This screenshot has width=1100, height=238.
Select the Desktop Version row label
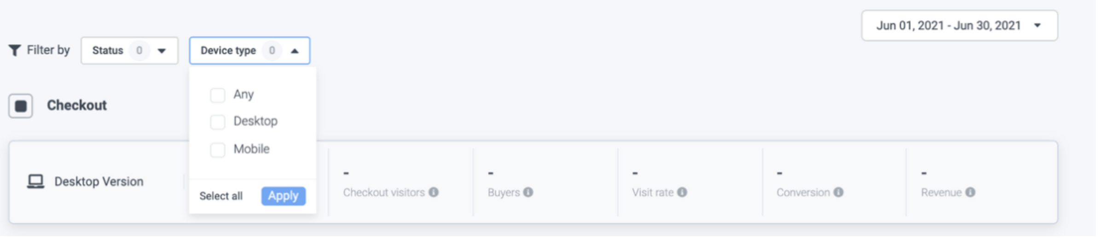point(99,181)
